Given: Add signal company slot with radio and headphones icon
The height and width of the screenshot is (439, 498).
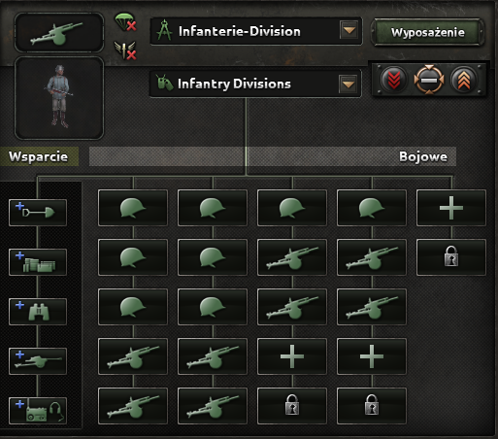Looking at the screenshot, I should 38,411.
